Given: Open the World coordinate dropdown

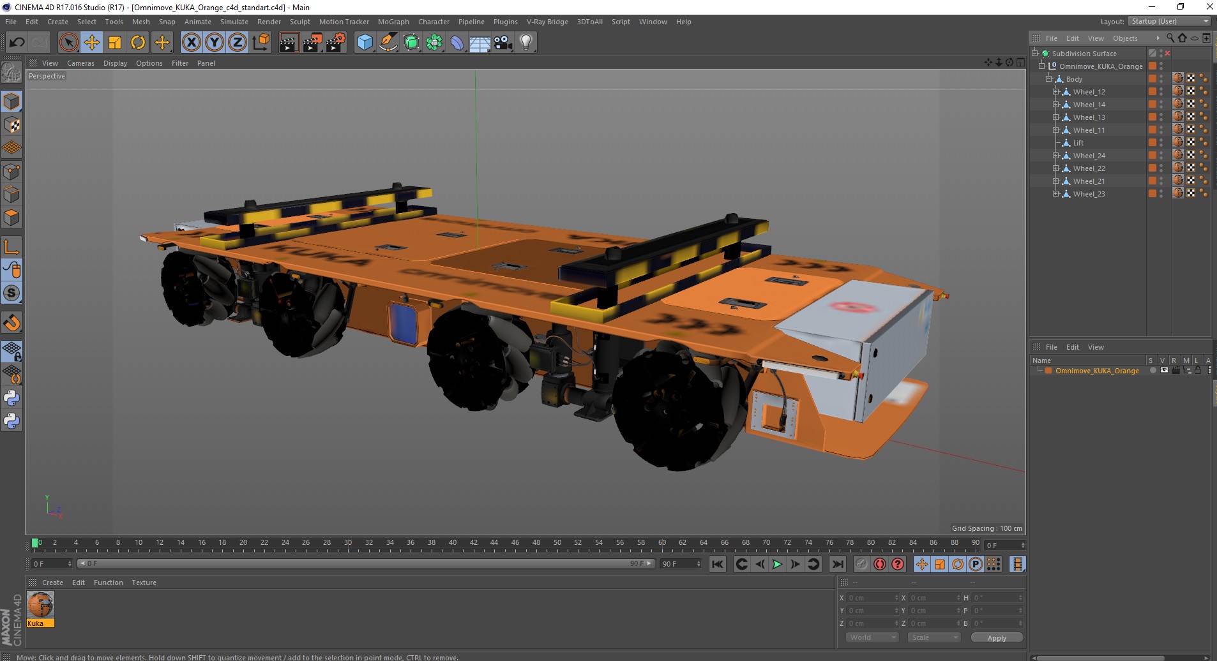Looking at the screenshot, I should coord(872,637).
